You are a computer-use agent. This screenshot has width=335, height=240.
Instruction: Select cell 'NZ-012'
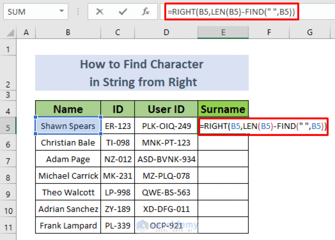click(x=117, y=159)
